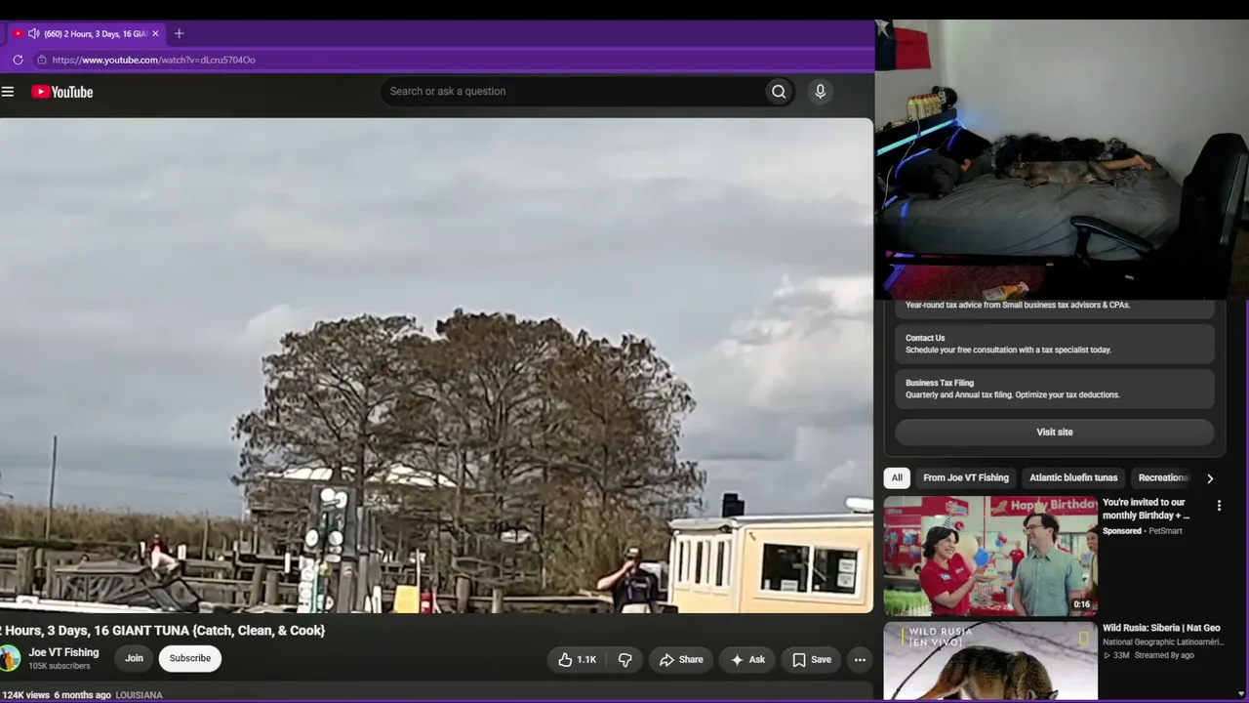Click the LOUISIANA location tag
1249x703 pixels.
[x=139, y=695]
